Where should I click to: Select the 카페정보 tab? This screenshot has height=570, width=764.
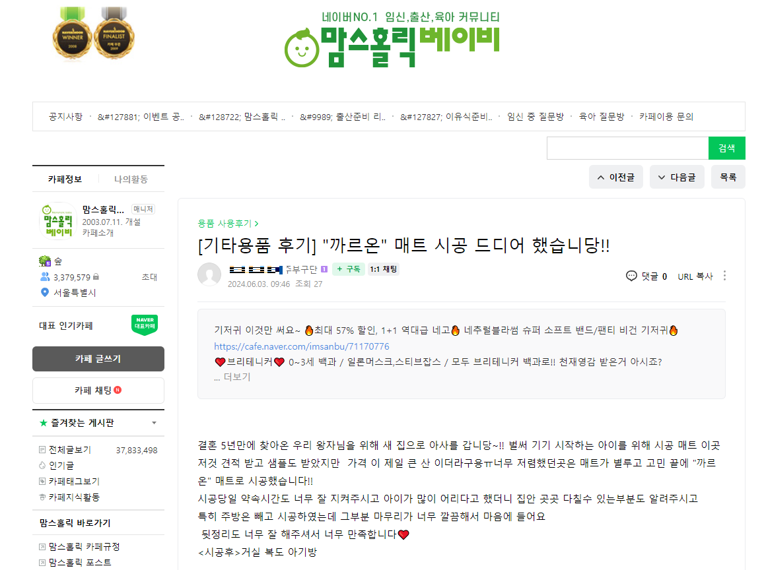click(65, 179)
